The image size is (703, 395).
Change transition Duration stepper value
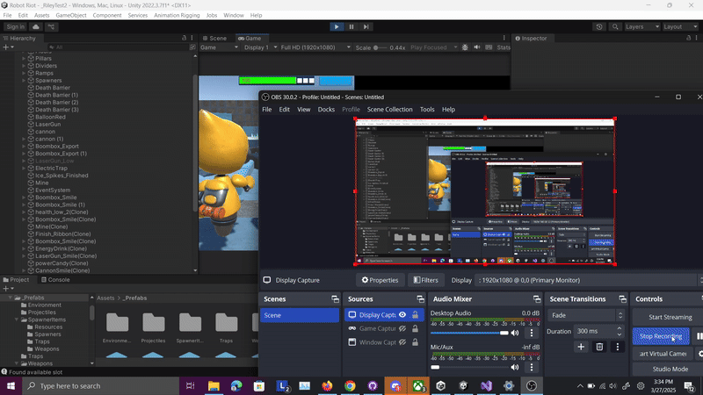(620, 332)
